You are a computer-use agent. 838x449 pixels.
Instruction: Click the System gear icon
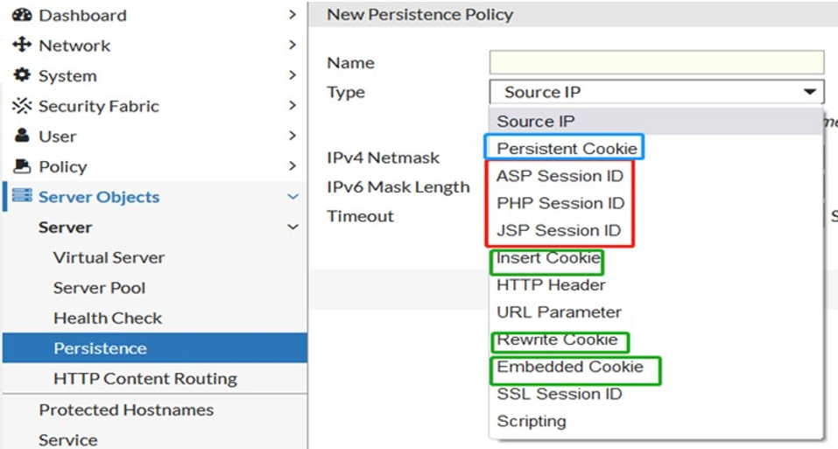click(22, 75)
